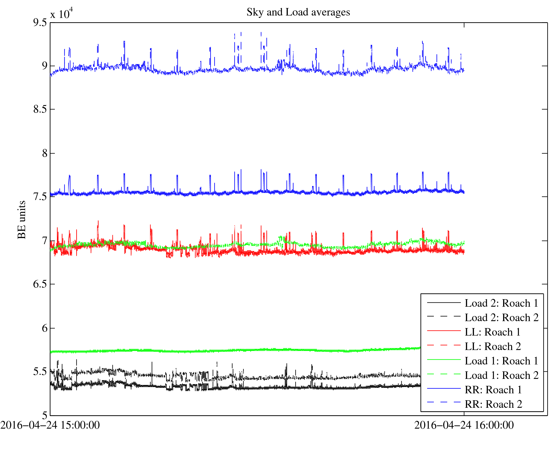Click the 7.5 y-axis tick label
The height and width of the screenshot is (450, 555).
(x=40, y=197)
